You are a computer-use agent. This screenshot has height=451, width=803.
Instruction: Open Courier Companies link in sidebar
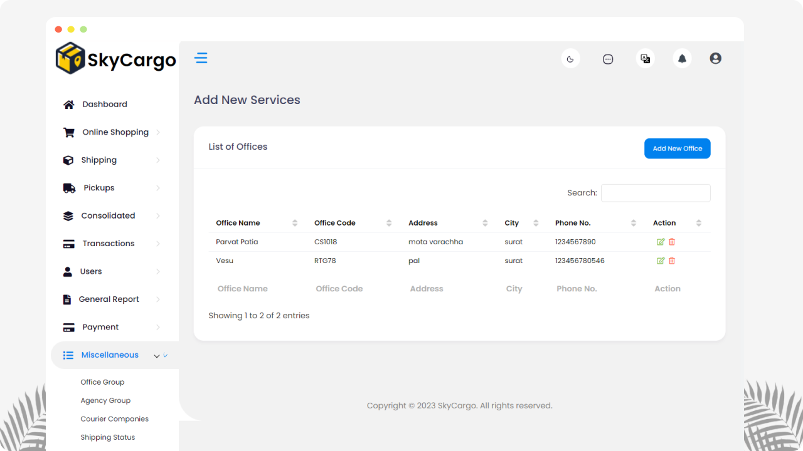114,419
